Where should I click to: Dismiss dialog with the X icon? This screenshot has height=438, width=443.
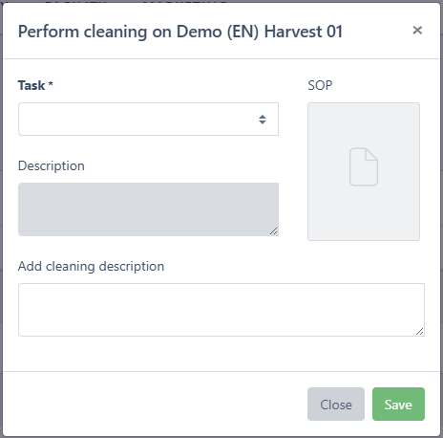[417, 31]
